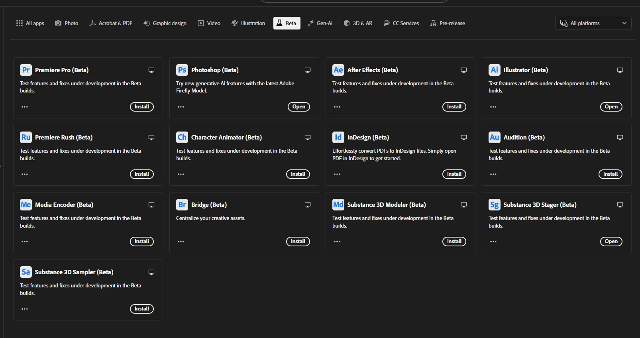This screenshot has width=640, height=338.
Task: Click desktop platform icon on Audition card
Action: coord(620,138)
